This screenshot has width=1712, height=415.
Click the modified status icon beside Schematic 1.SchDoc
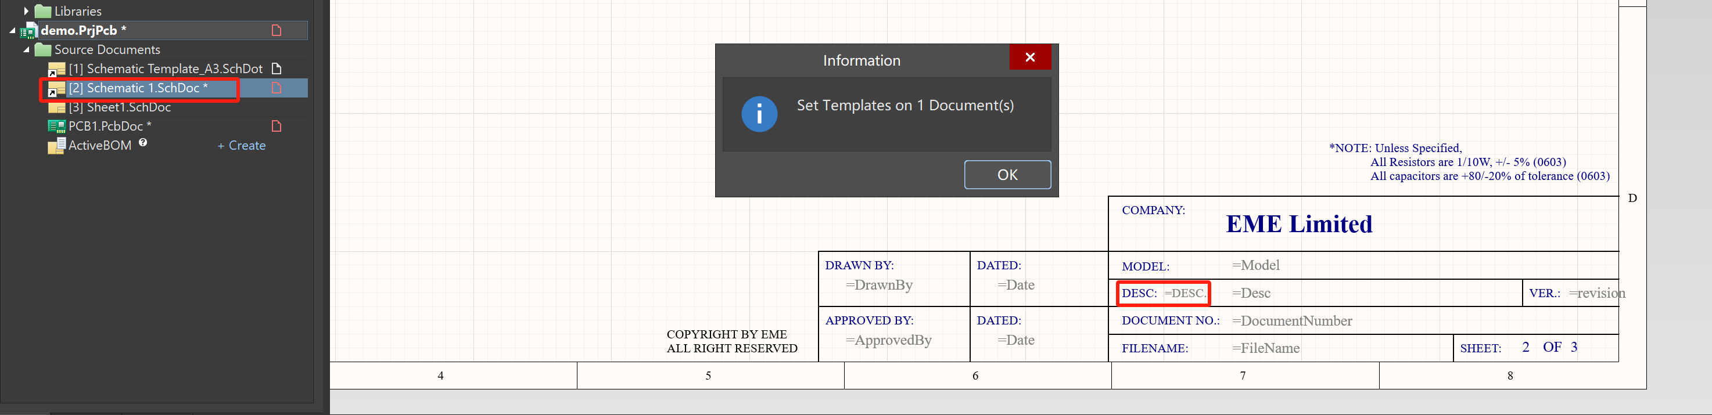point(277,88)
